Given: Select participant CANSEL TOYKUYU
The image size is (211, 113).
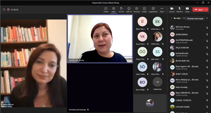Looking at the screenshot, I should point(189,100).
